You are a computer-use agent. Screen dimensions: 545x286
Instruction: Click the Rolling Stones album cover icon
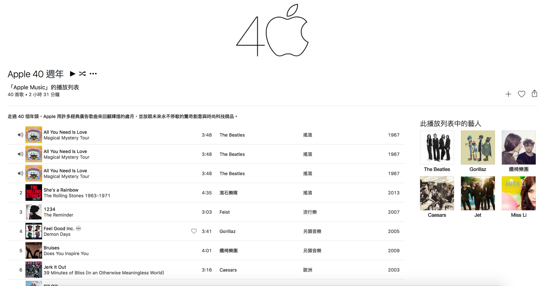coord(34,193)
